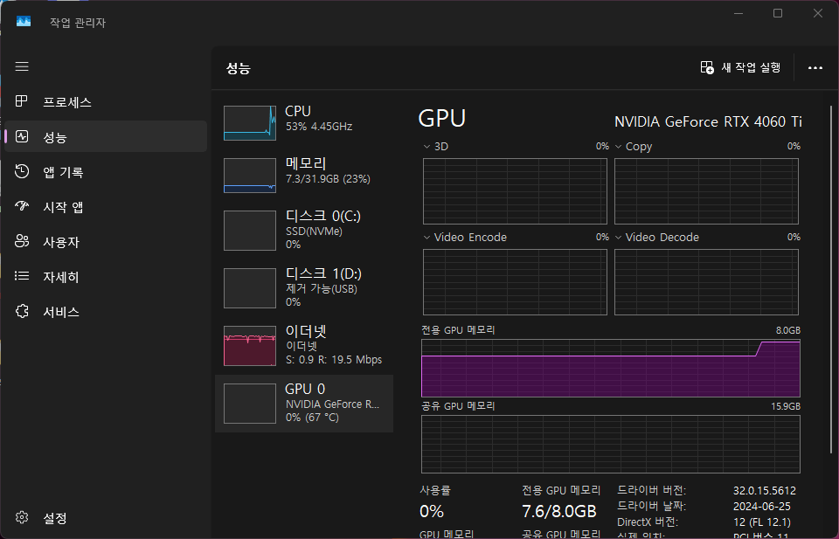Select 디스크 1(D:) removable USB entry
This screenshot has width=839, height=539.
coord(304,288)
